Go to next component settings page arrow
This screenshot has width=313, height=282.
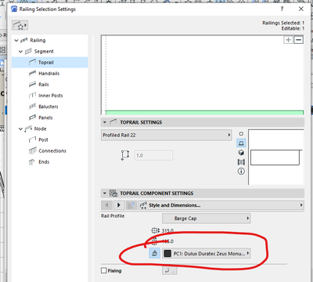click(119, 205)
